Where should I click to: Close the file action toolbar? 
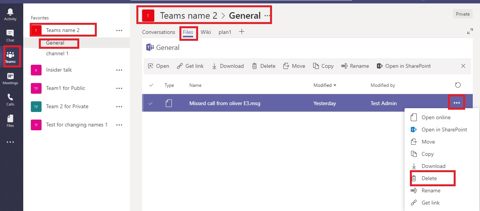(x=463, y=66)
